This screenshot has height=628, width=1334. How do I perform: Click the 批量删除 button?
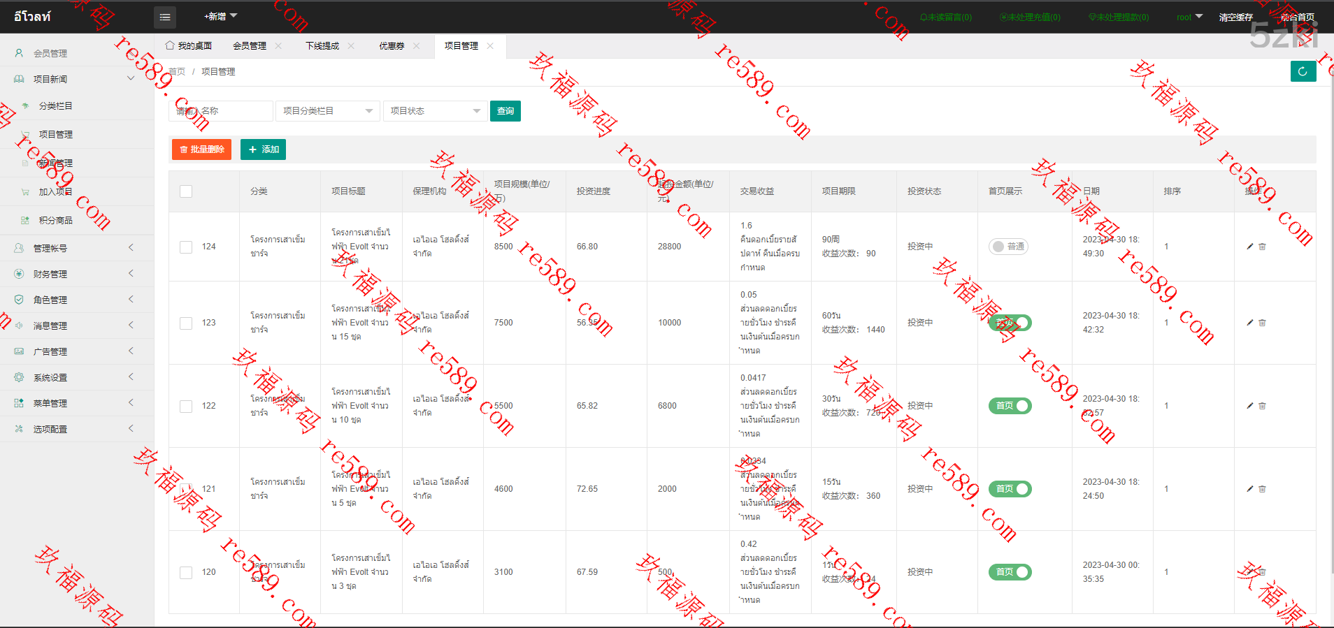201,149
